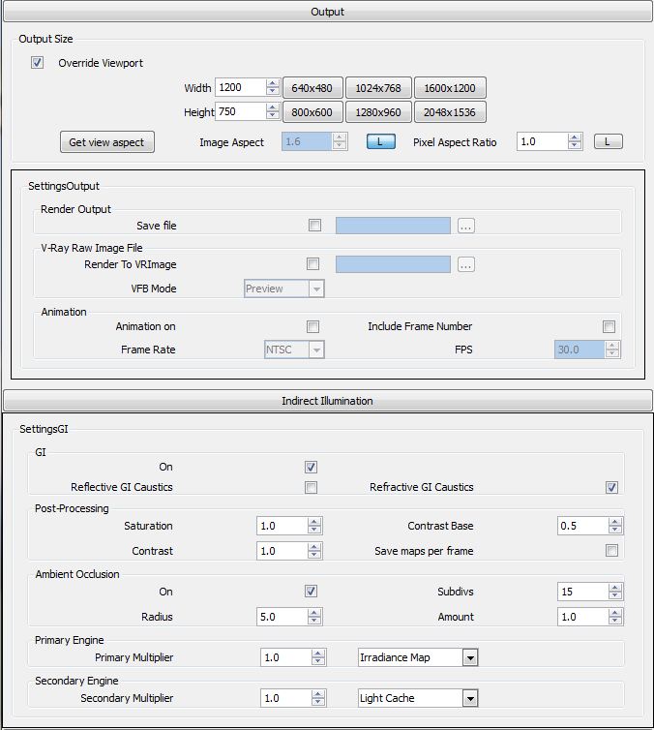Viewport: 654px width, 730px height.
Task: Enable Render To VRImage checkbox
Action: click(x=313, y=264)
